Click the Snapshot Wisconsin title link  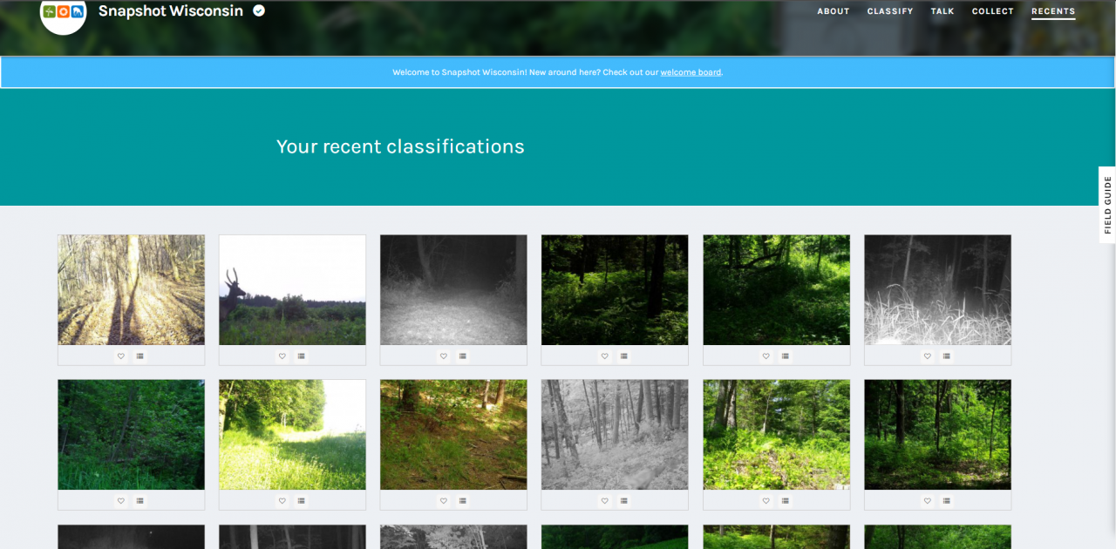pos(171,11)
